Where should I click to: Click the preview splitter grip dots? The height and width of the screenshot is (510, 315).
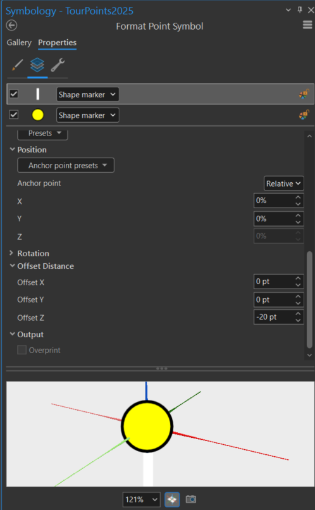[x=161, y=368]
